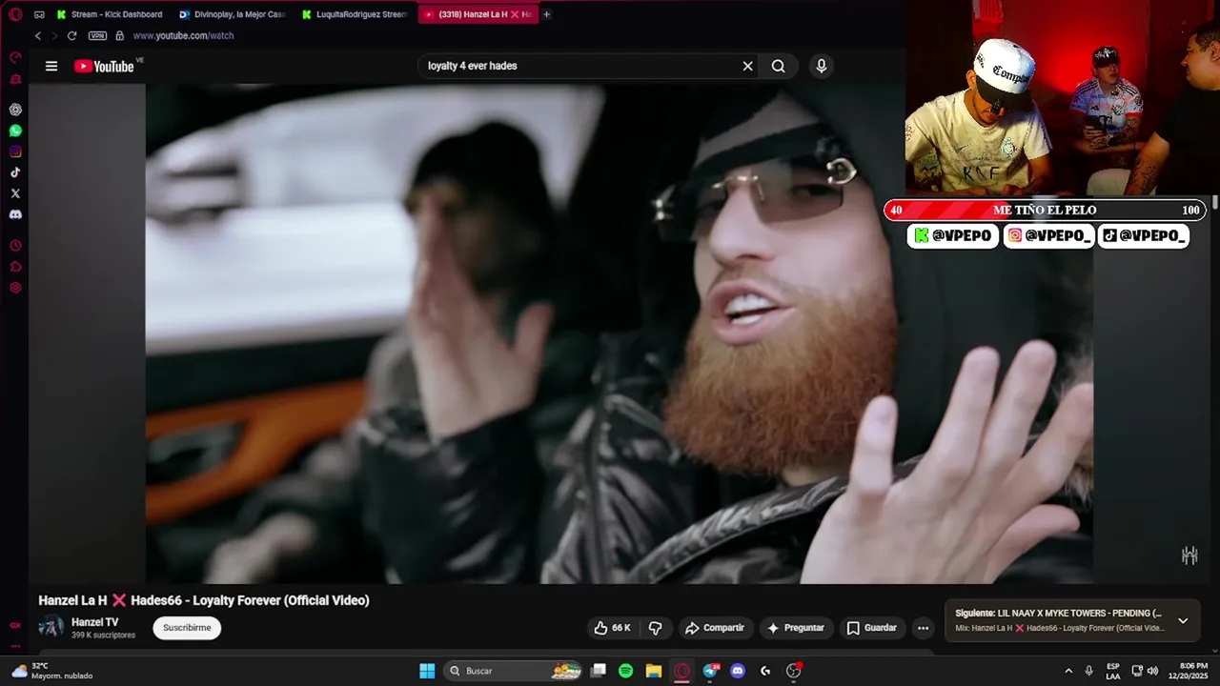The height and width of the screenshot is (686, 1220).
Task: Open Hanzel TV channel avatar
Action: point(51,627)
